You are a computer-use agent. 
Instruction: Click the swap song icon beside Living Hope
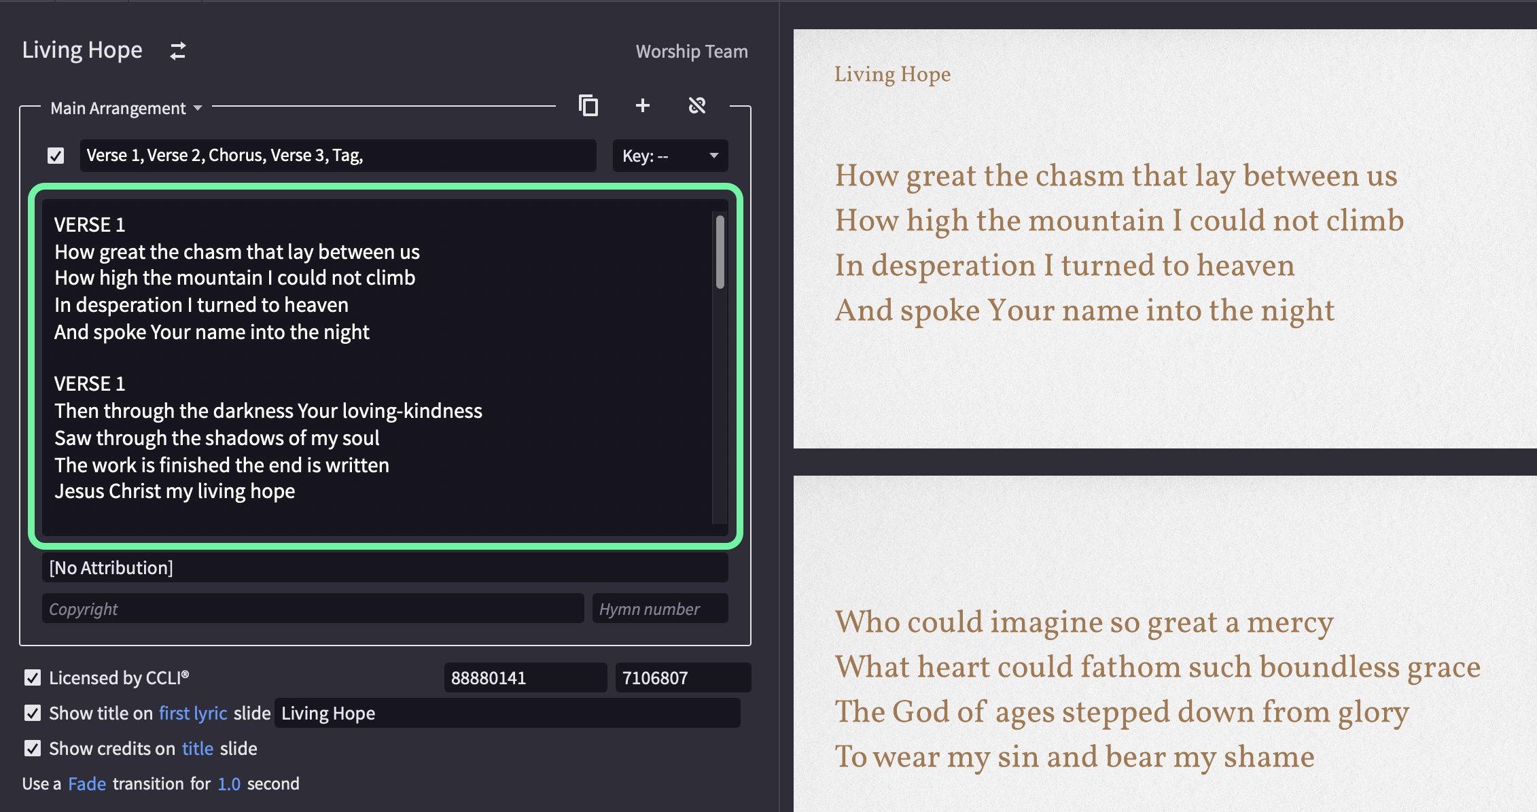tap(178, 51)
